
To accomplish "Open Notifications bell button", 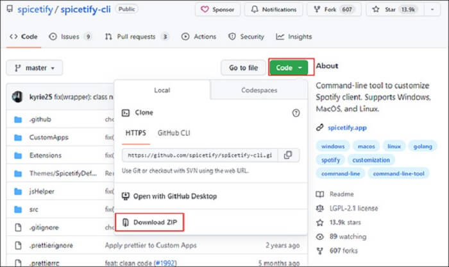I will click(x=273, y=10).
